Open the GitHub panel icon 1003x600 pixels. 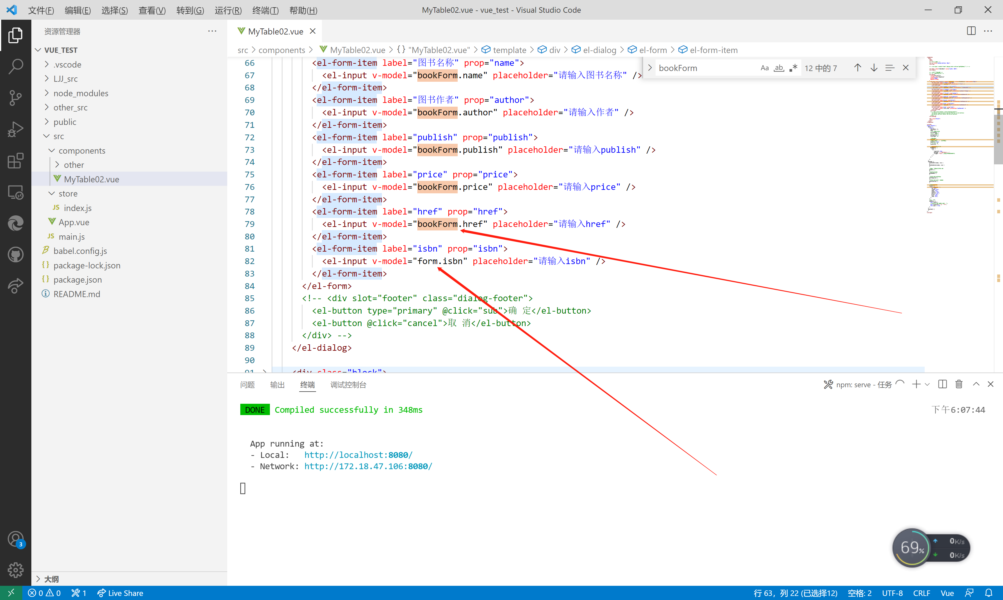pos(15,255)
